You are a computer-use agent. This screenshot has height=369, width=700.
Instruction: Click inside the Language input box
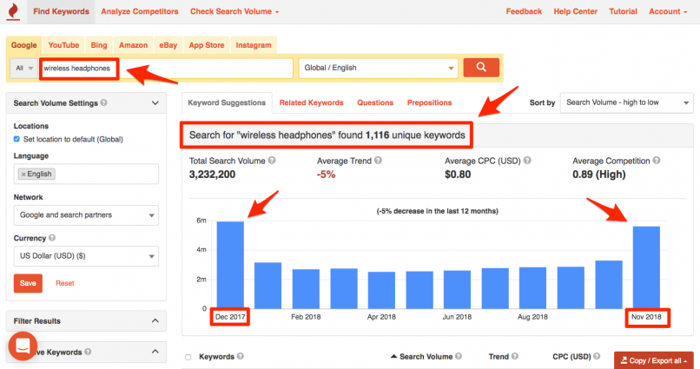coord(86,174)
